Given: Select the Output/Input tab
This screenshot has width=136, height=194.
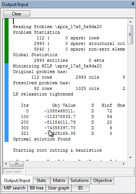Looking at the screenshot, I should pos(17,181).
